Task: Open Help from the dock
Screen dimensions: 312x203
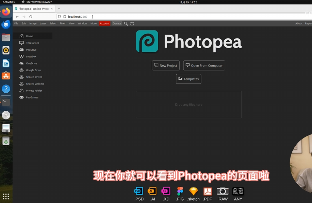Action: [x=6, y=89]
